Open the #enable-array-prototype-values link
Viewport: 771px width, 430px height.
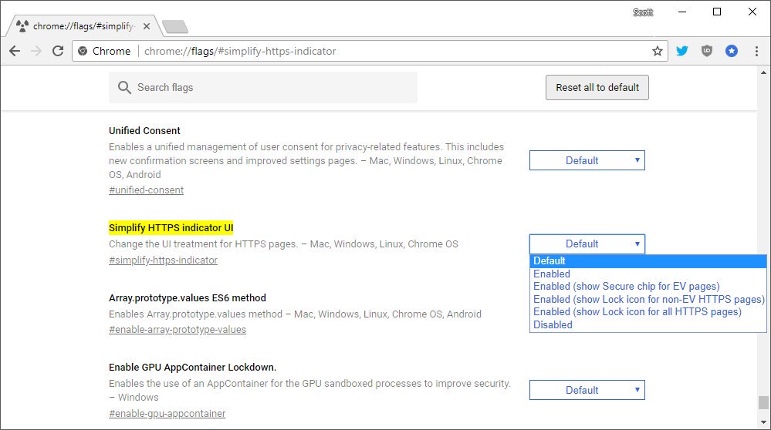tap(178, 330)
